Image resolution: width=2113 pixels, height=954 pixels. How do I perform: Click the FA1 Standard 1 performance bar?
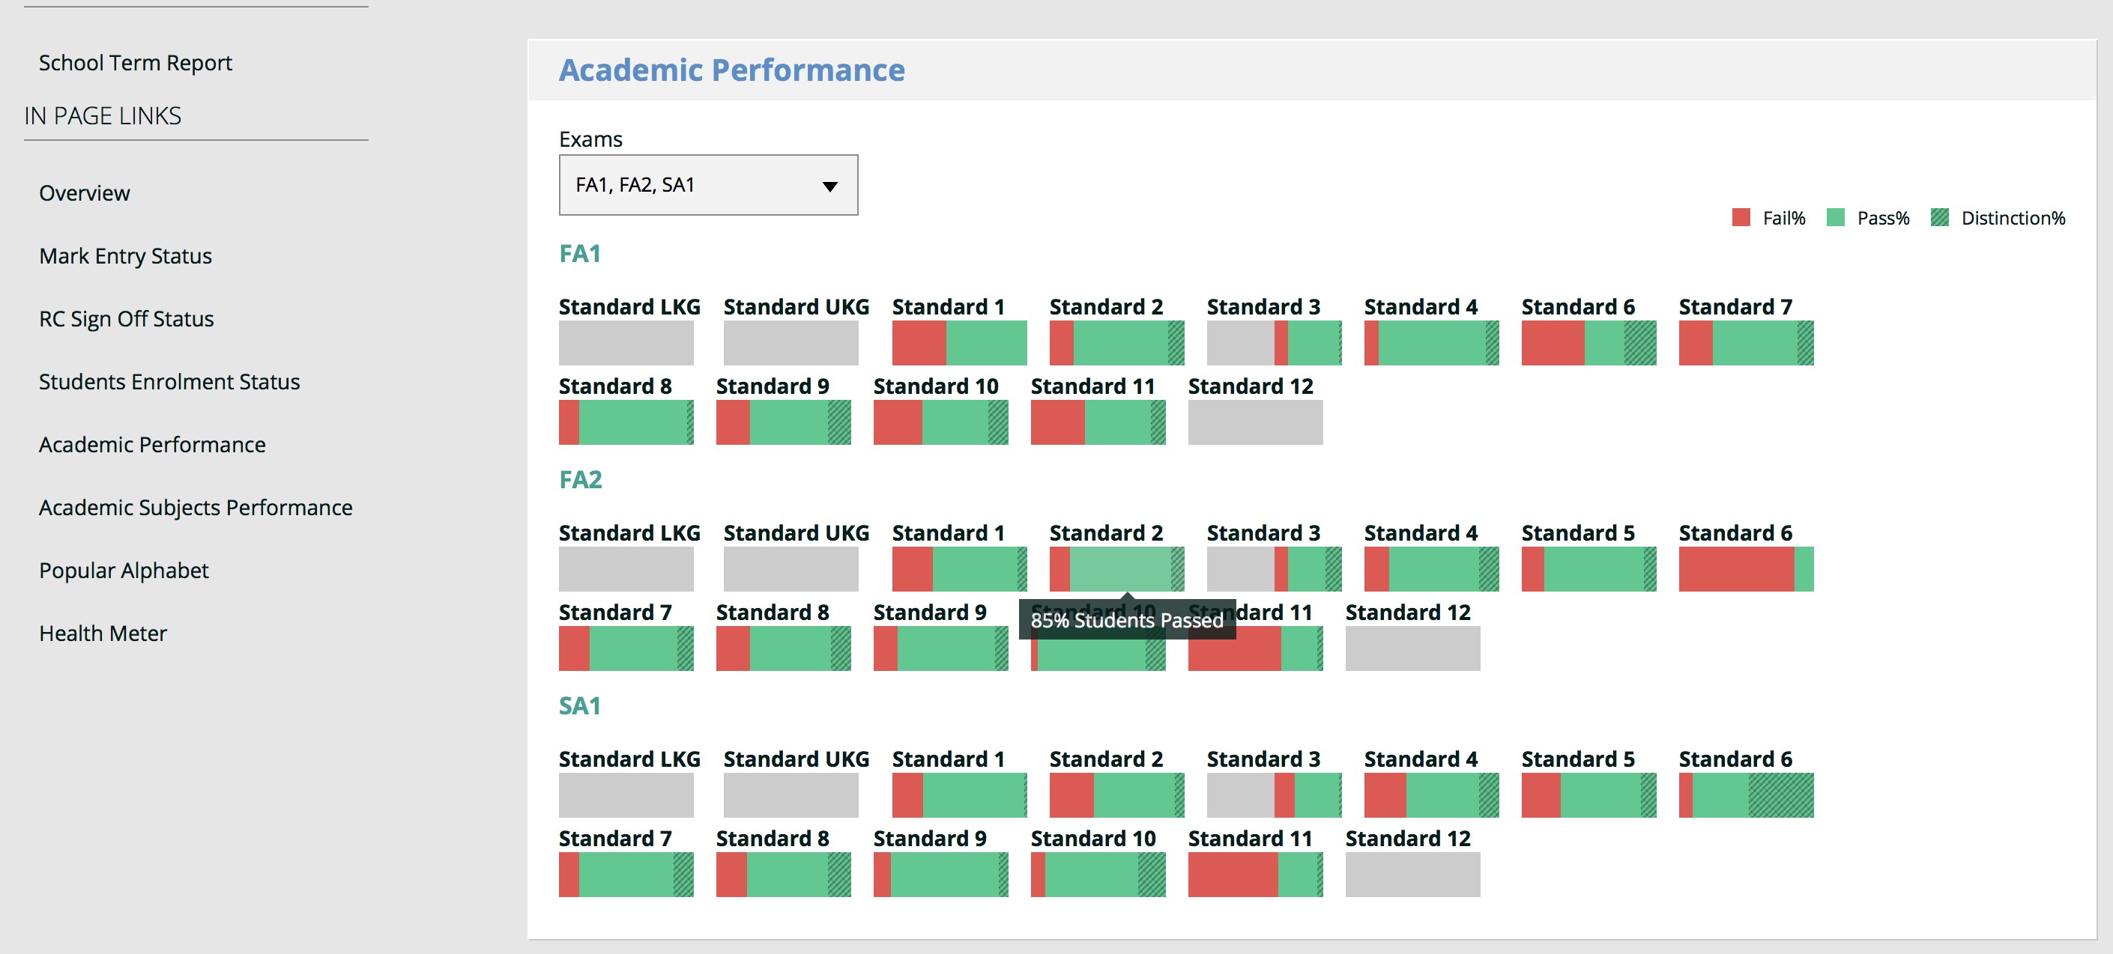[959, 343]
